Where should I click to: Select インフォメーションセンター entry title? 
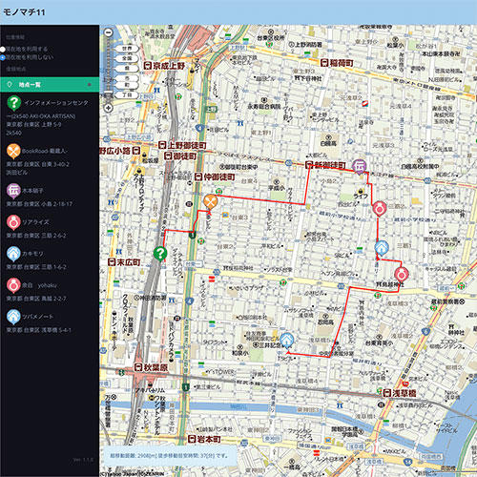click(56, 103)
